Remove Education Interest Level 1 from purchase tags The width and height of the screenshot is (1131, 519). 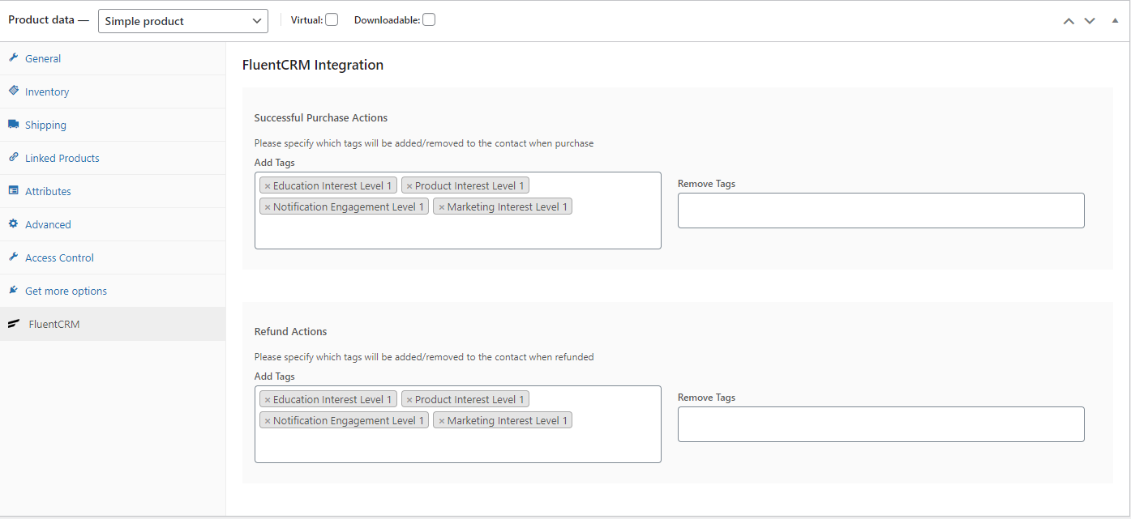[268, 186]
